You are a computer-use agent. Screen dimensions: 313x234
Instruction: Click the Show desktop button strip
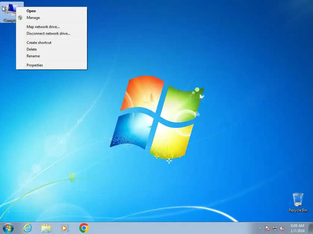(x=311, y=228)
